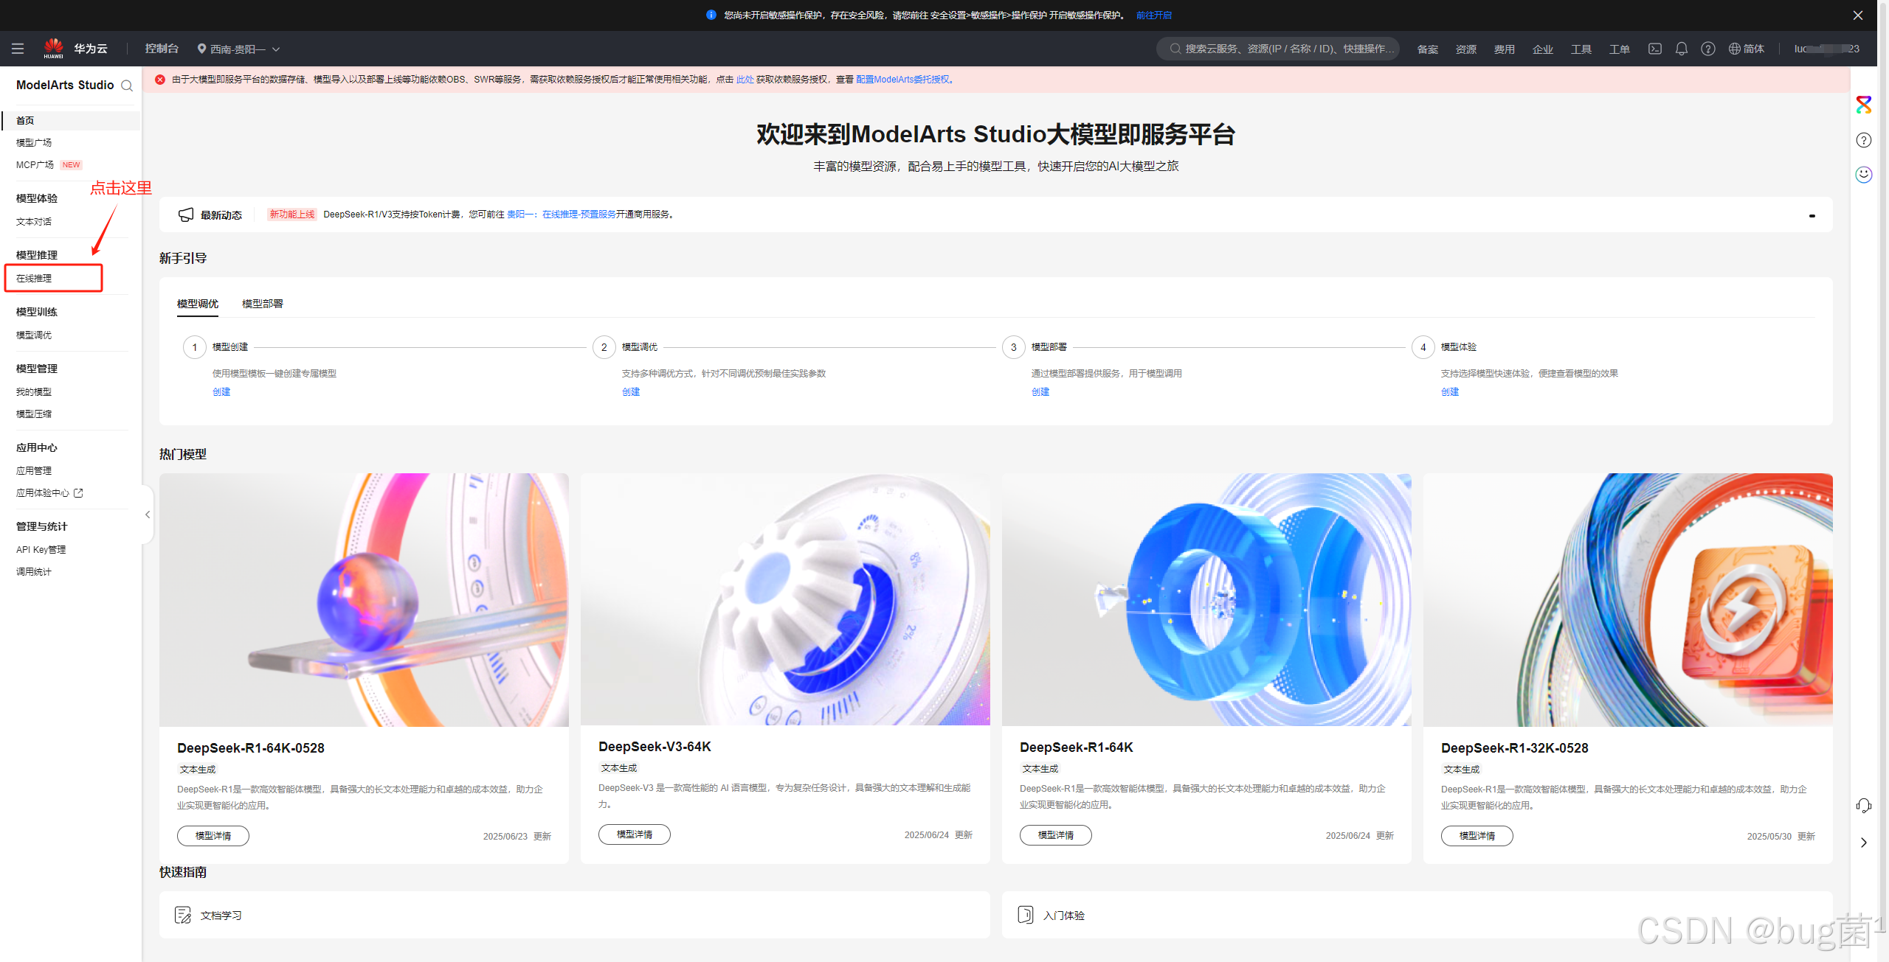Click 创建 under 模型部署 step
This screenshot has height=962, width=1889.
pyautogui.click(x=1040, y=391)
